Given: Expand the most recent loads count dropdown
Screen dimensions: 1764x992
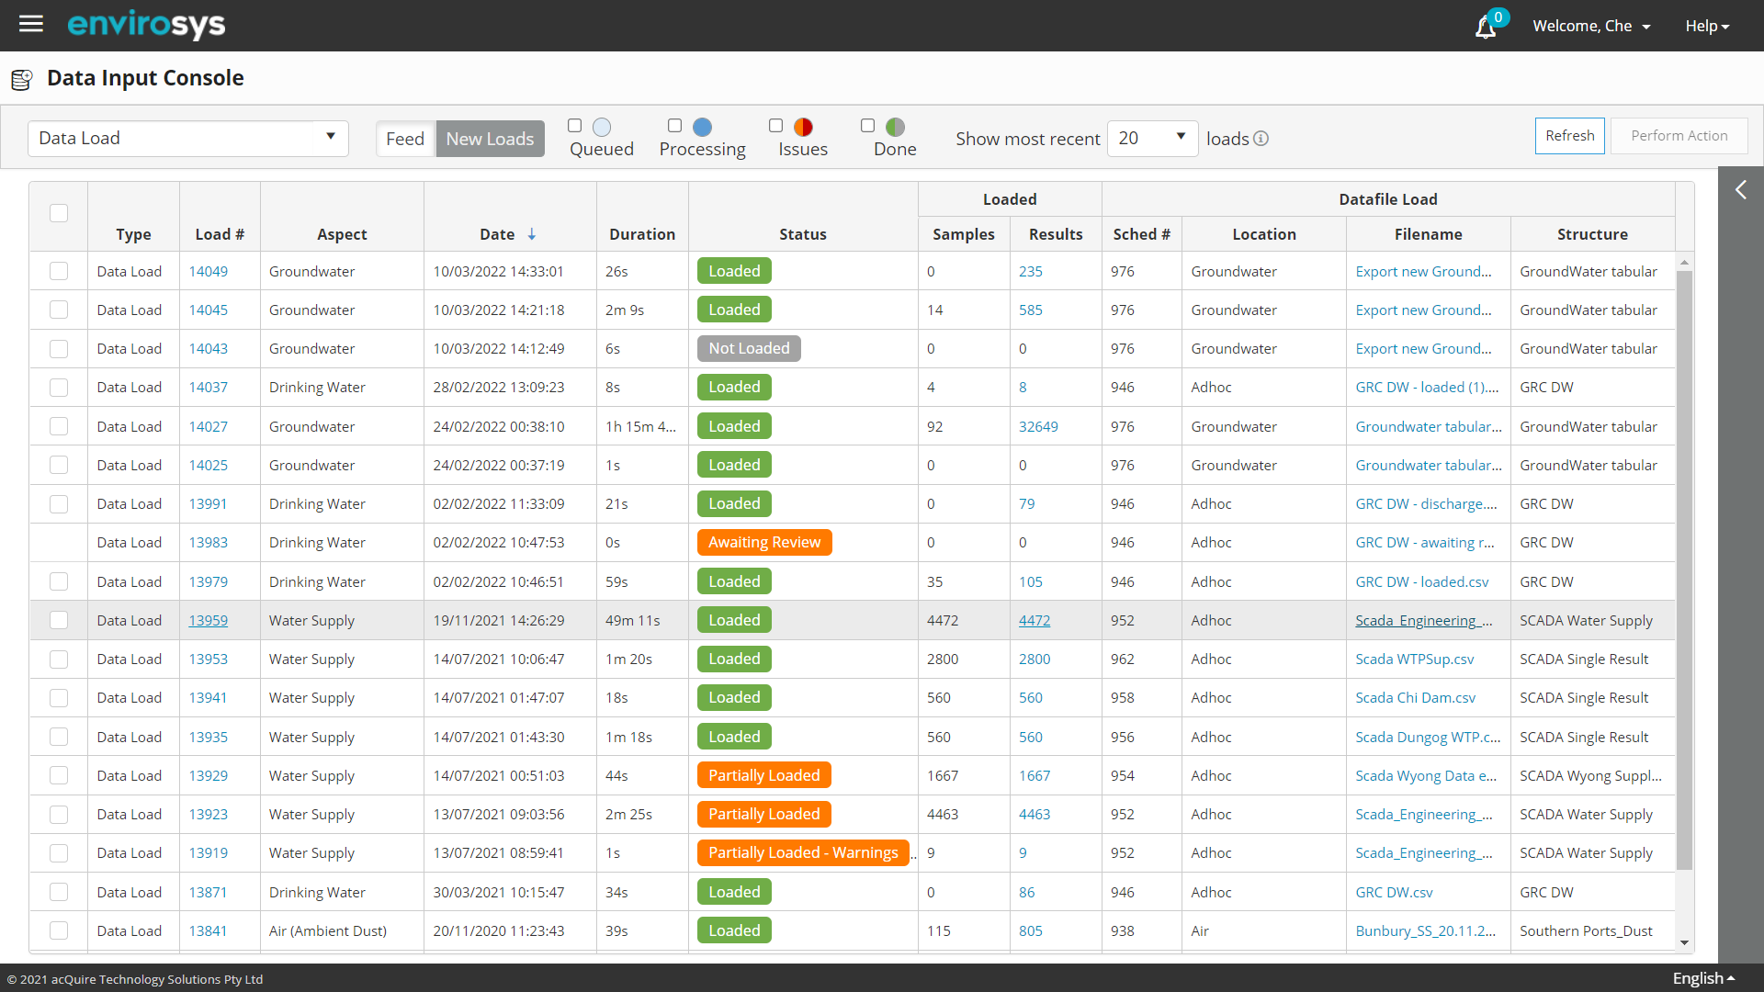Looking at the screenshot, I should (1152, 139).
